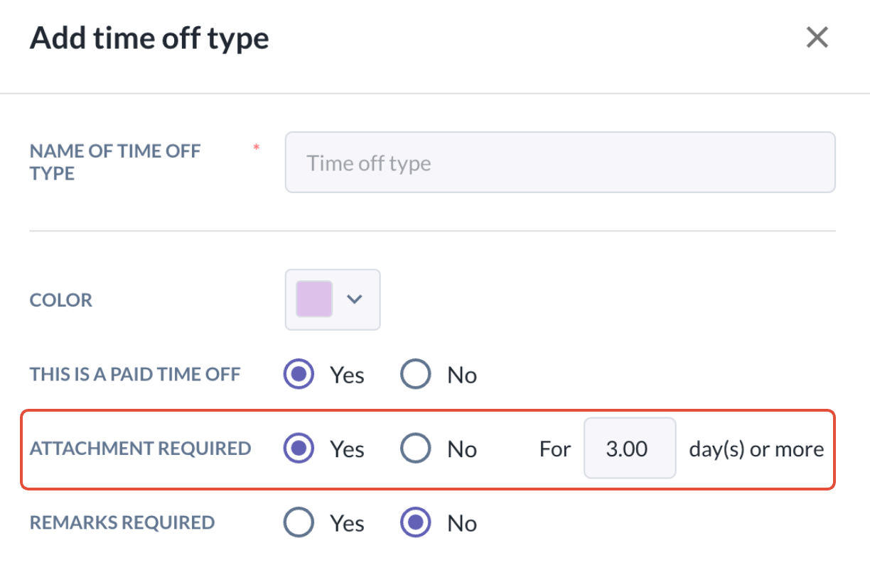Select No for paid time off

point(416,374)
